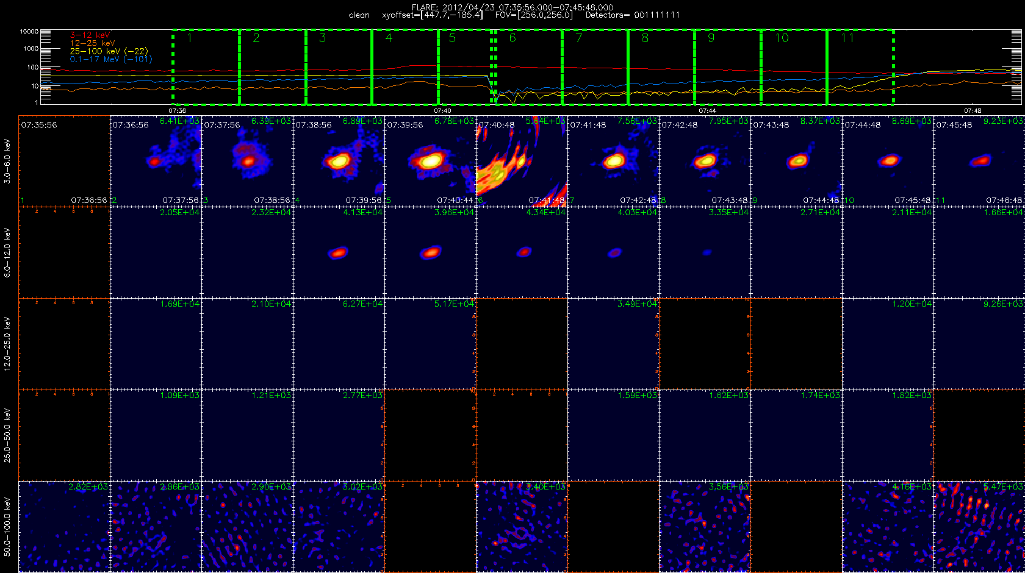
Task: Open the 3-6 keV image starting 07:41:48
Action: (613, 161)
